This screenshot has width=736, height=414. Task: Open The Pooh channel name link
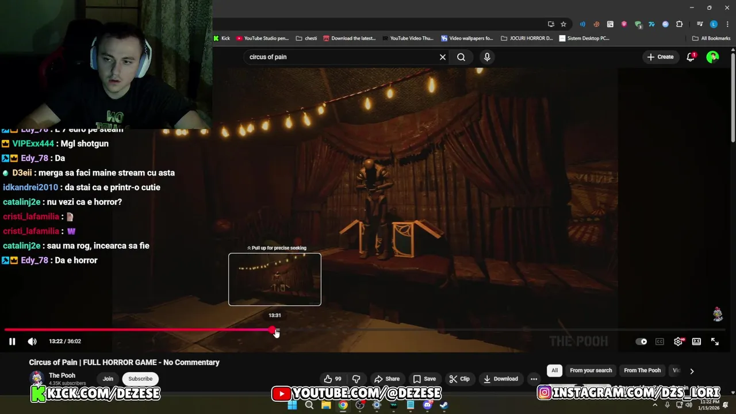pyautogui.click(x=62, y=375)
